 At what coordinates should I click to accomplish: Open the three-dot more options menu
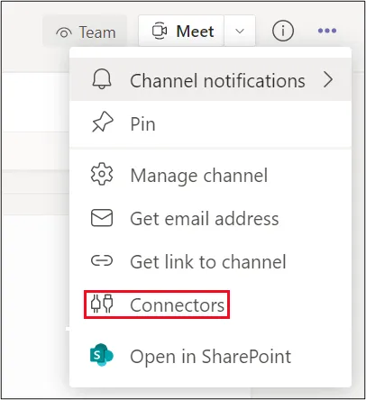click(327, 31)
